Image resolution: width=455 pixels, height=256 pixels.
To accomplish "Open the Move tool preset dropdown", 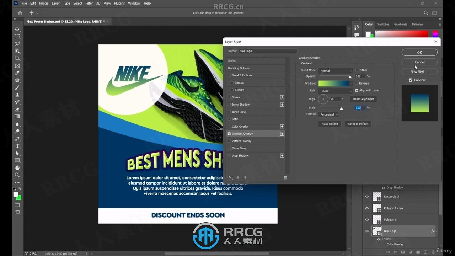I will [37, 13].
